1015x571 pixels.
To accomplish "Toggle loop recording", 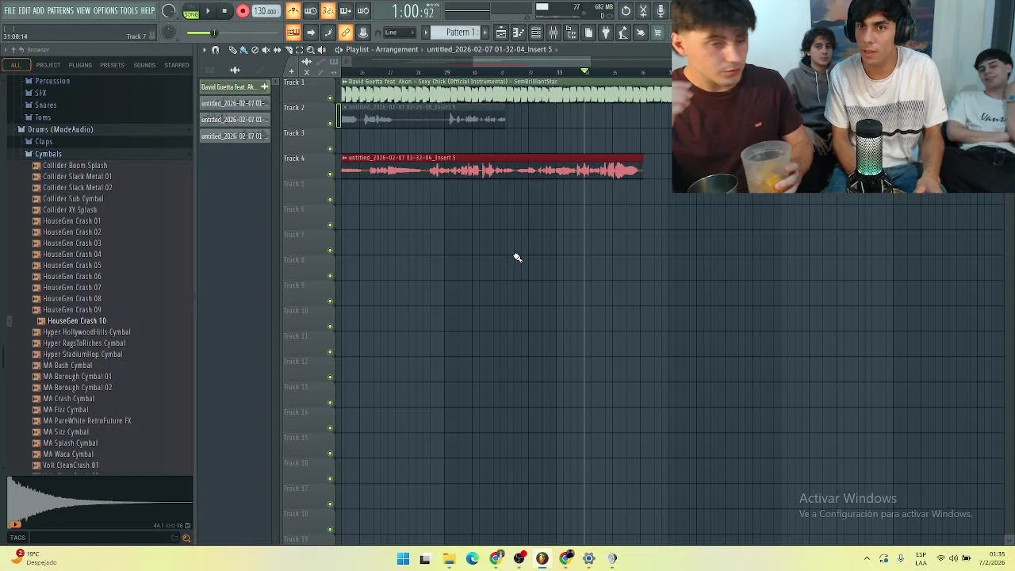I will (363, 11).
